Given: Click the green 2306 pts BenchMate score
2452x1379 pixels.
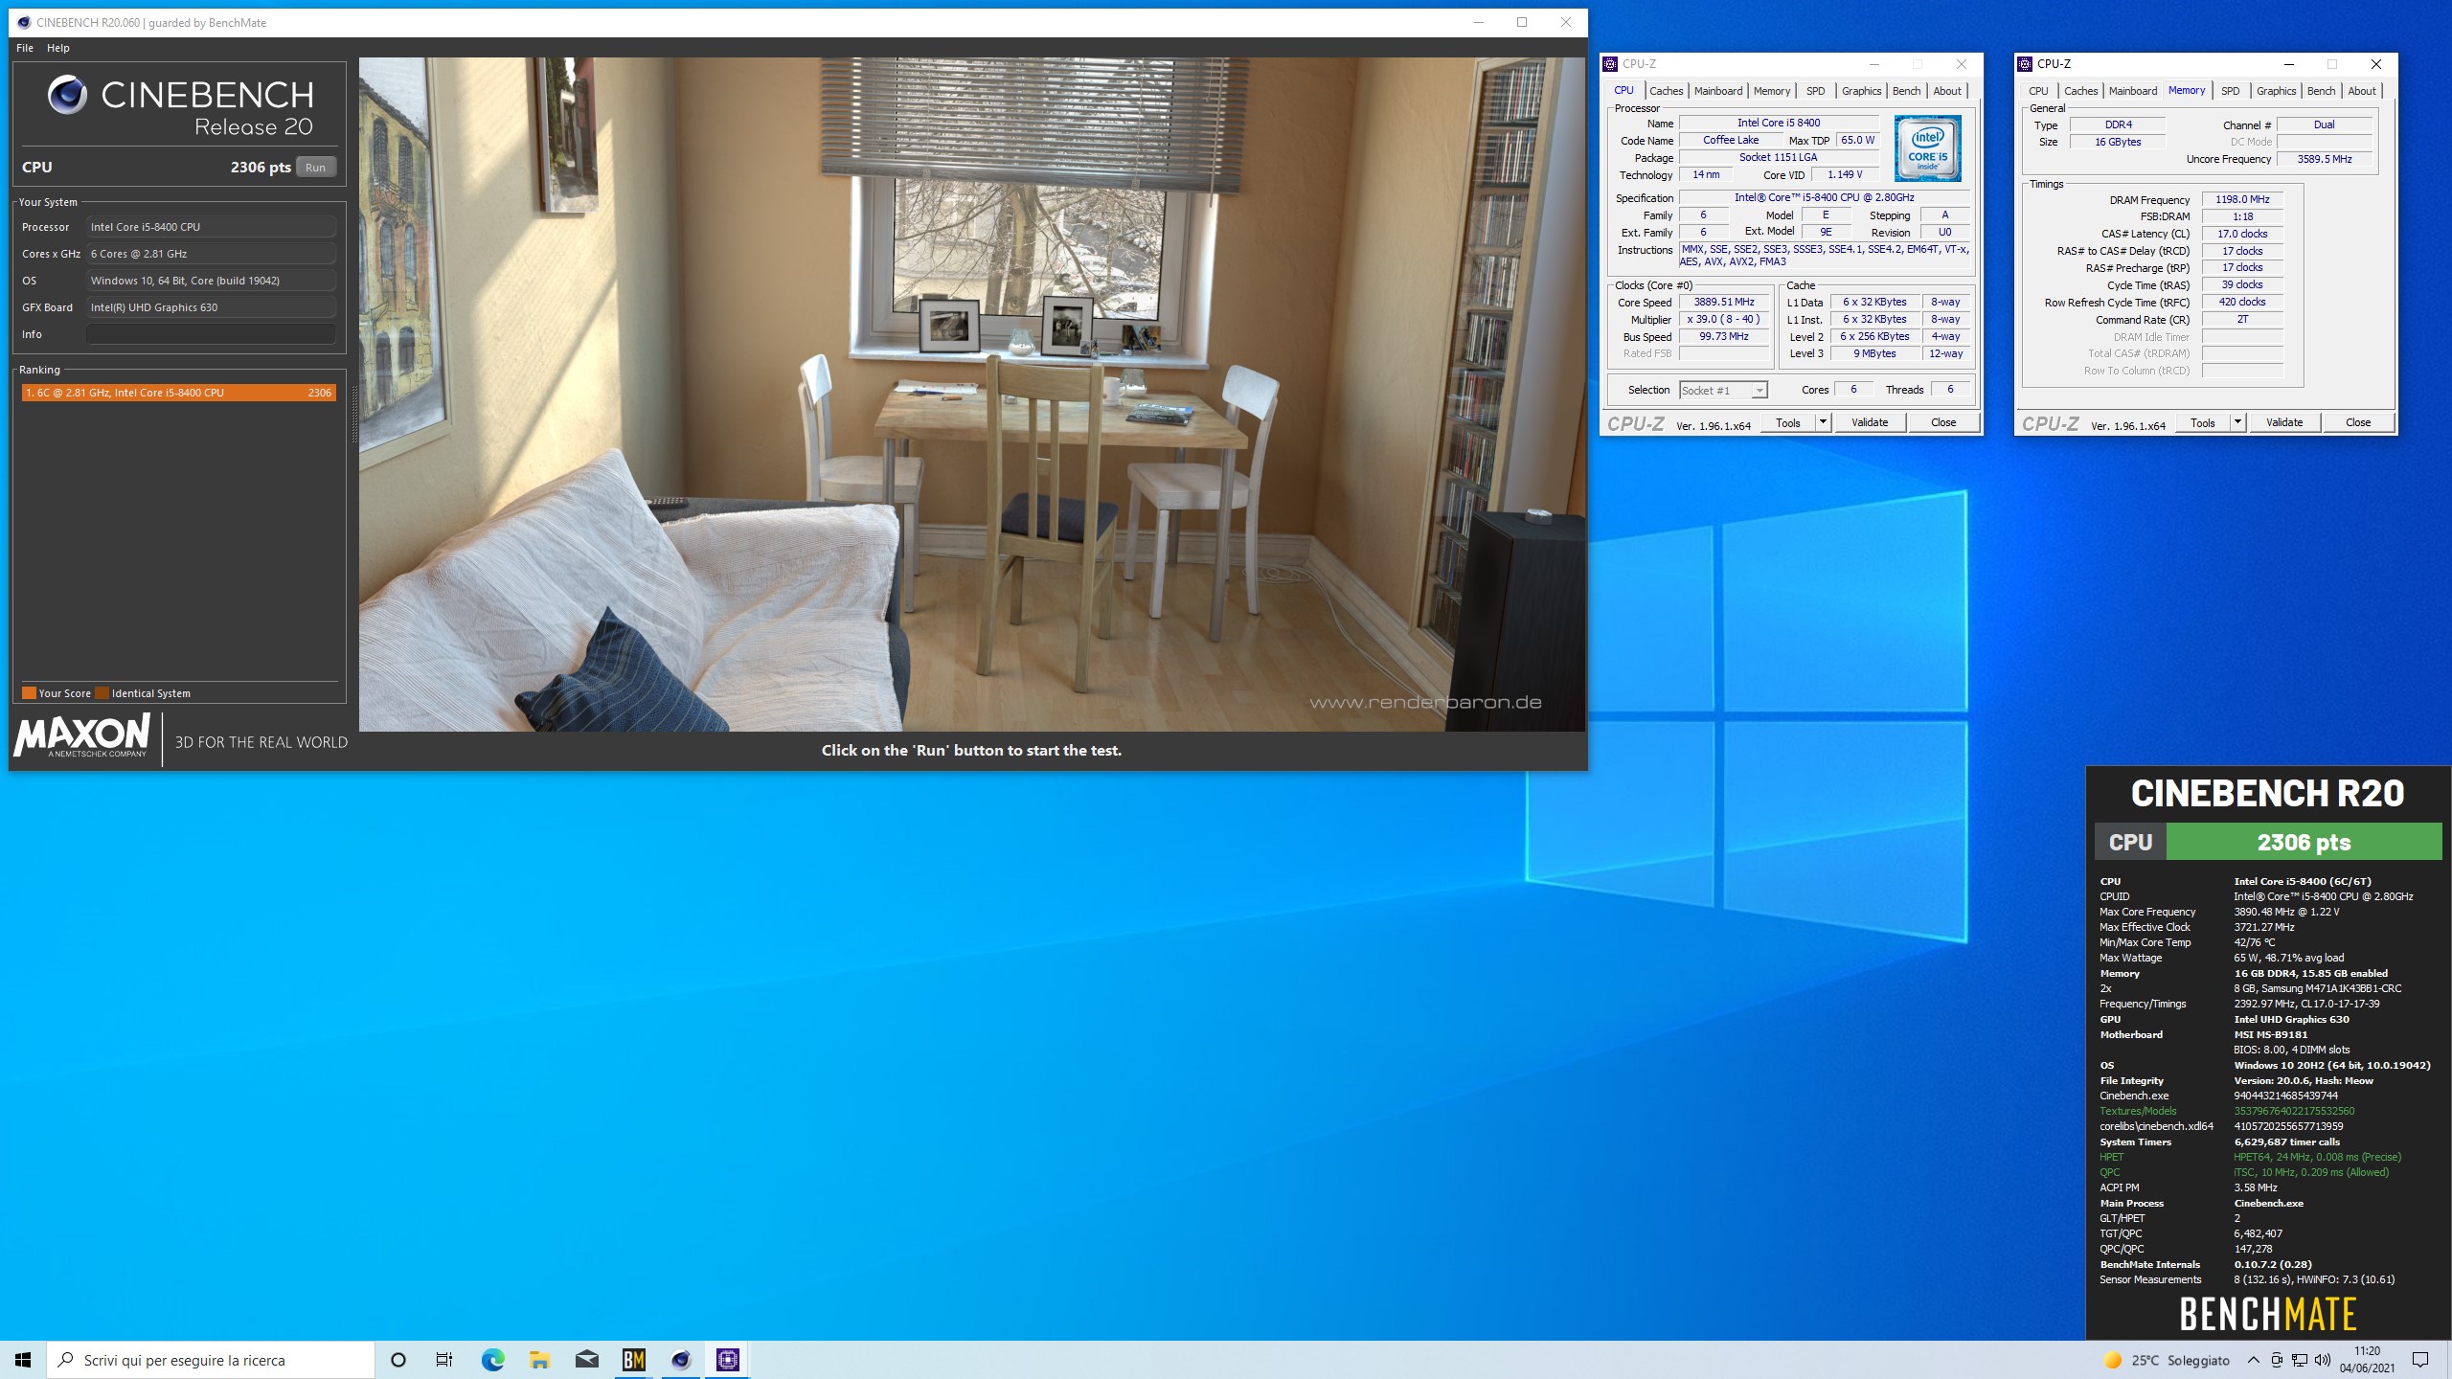Looking at the screenshot, I should [x=2304, y=842].
